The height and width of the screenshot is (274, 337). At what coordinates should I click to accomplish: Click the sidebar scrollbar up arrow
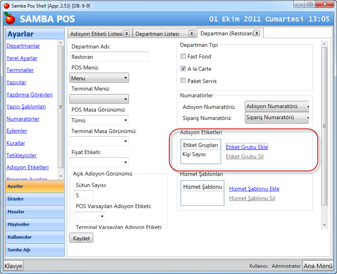(x=61, y=42)
